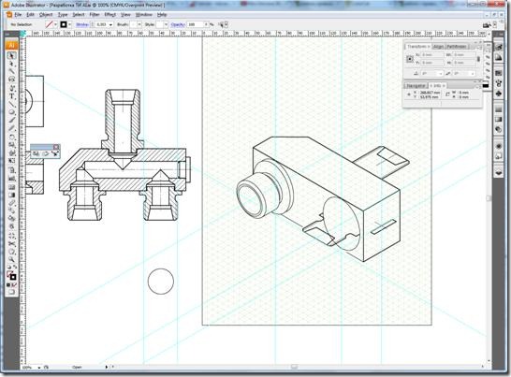
Task: Open the Effect menu
Action: (x=109, y=15)
